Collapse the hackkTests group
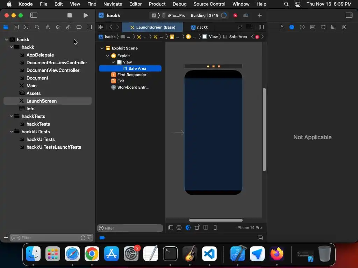This screenshot has height=268, width=358. coord(12,116)
